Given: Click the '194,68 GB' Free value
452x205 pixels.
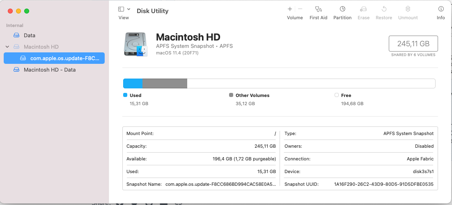Looking at the screenshot, I should (352, 104).
